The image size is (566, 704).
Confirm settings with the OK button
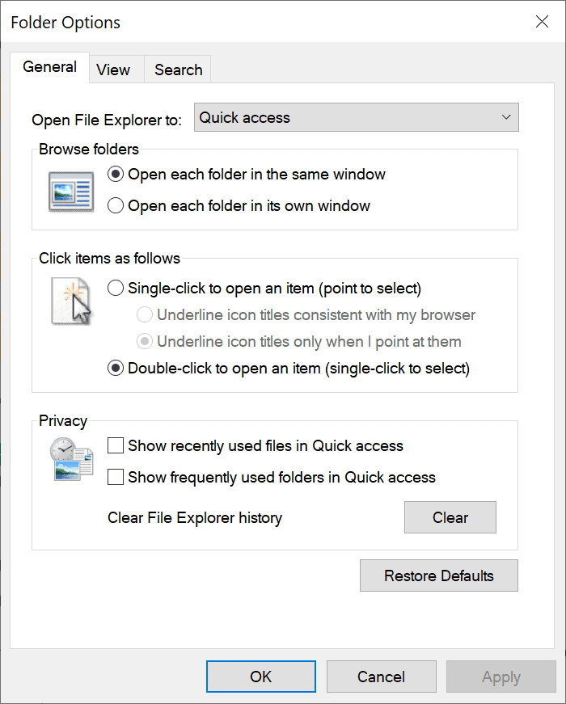coord(260,677)
